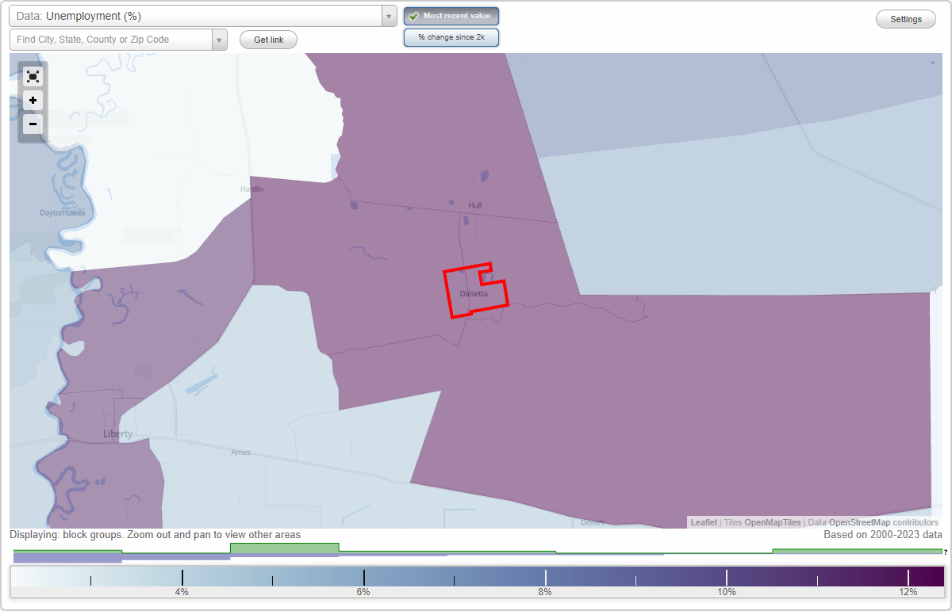Select a value on the unemployment color scale
Viewport: 952px width, 611px height.
[x=476, y=577]
